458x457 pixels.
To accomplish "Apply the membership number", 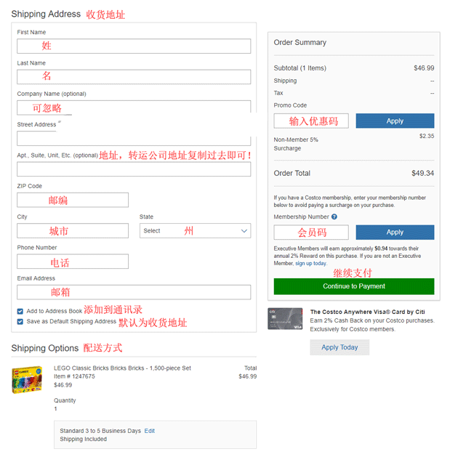I will pyautogui.click(x=395, y=232).
